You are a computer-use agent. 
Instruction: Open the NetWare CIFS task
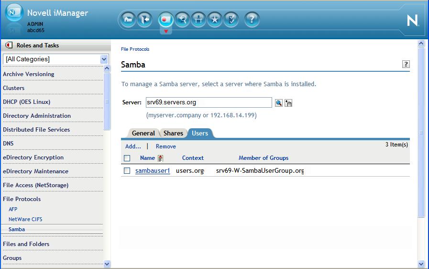(25, 219)
